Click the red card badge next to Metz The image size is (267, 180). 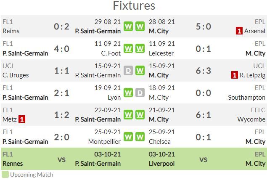tap(22, 119)
